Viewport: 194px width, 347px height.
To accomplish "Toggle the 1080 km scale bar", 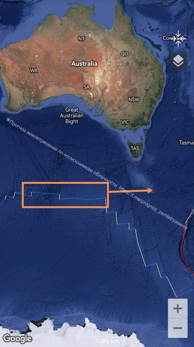I will click(106, 339).
